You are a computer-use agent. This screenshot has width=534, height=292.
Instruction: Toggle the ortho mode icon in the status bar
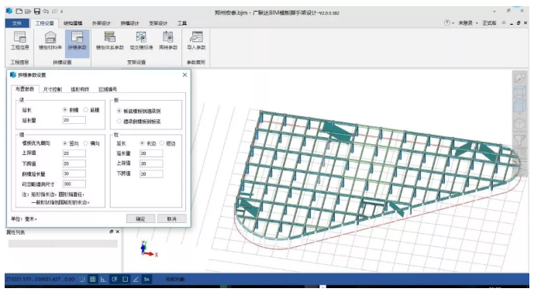(103, 279)
